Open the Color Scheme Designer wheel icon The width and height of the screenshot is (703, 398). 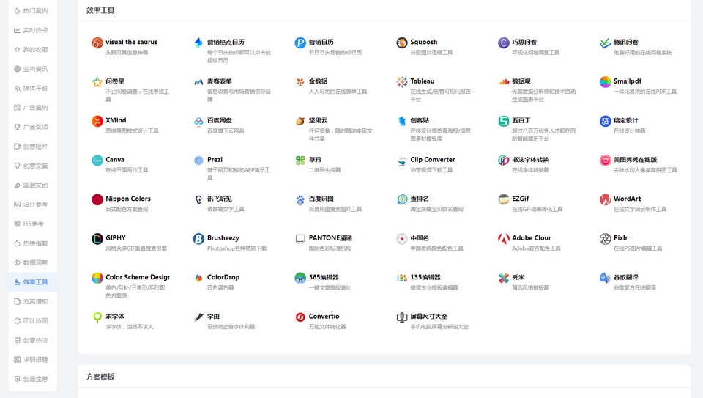pos(97,278)
